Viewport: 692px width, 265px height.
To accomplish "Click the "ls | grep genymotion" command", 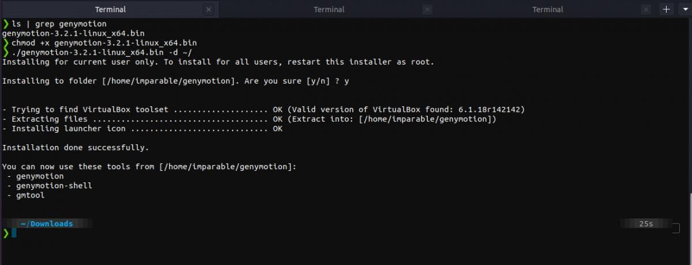I will 59,24.
